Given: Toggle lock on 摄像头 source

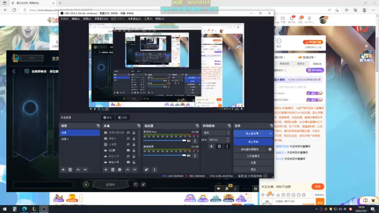Looking at the screenshot, I should click(x=134, y=138).
